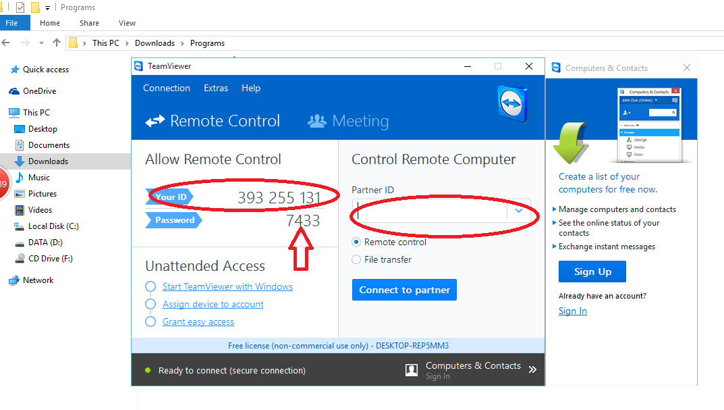Click Downloads in the address bar breadcrumb

coord(155,43)
